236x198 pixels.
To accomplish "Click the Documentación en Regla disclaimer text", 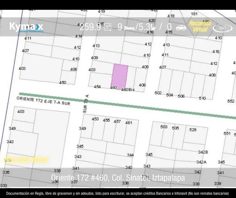I will coord(117,193).
